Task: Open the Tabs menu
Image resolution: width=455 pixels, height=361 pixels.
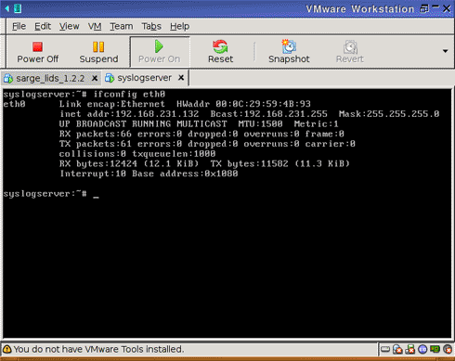Action: [x=151, y=26]
